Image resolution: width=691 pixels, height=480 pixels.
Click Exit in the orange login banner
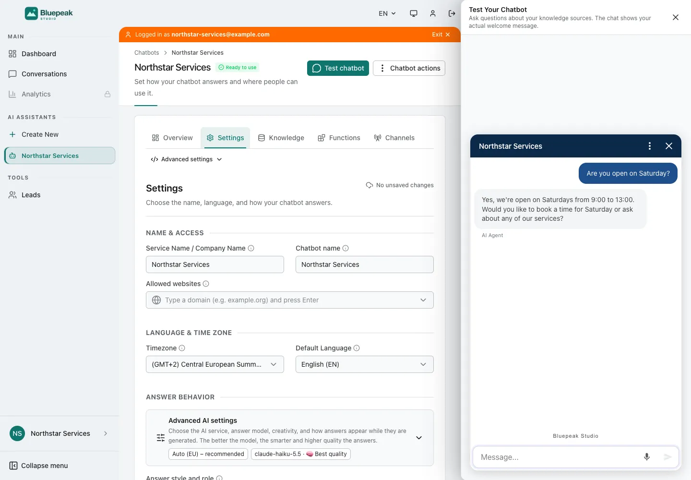(441, 35)
